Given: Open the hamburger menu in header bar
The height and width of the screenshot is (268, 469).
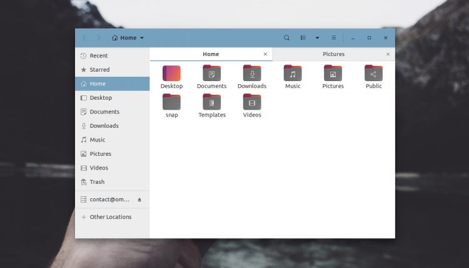Looking at the screenshot, I should tap(333, 38).
